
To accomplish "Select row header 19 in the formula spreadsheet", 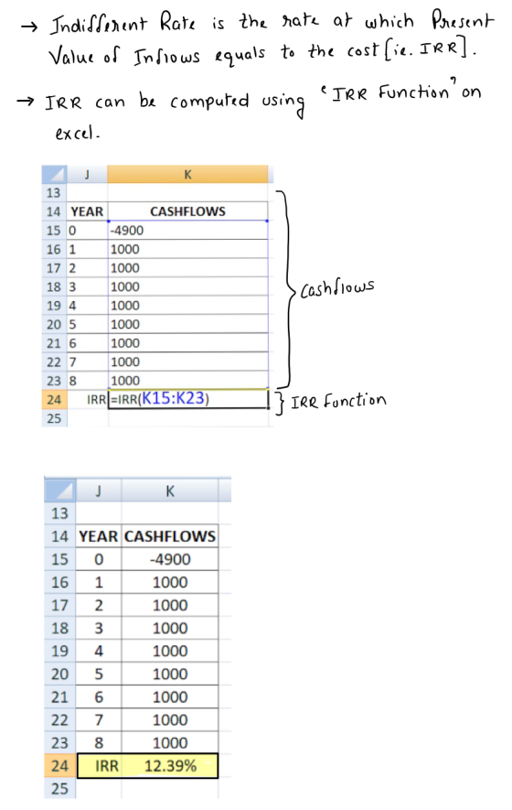I will [x=54, y=306].
